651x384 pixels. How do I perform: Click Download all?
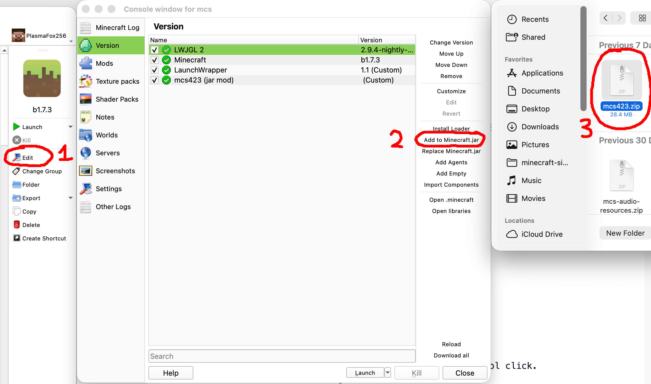[451, 355]
